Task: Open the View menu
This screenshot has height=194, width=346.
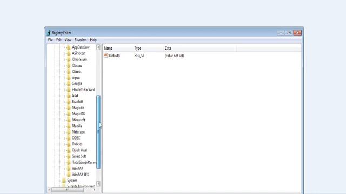Action: coord(68,40)
